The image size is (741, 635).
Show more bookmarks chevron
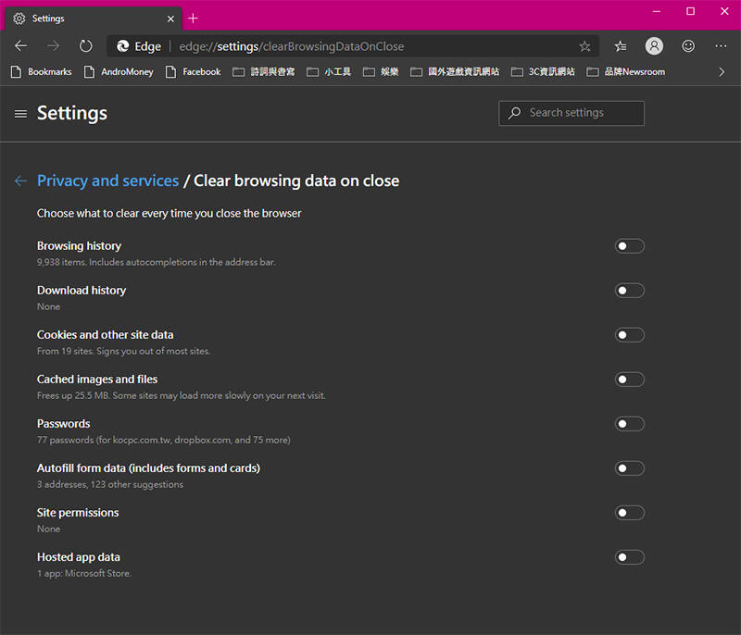pos(722,72)
